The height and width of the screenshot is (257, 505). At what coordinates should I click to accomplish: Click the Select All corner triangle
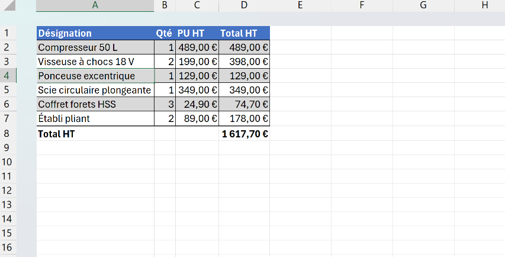point(8,5)
